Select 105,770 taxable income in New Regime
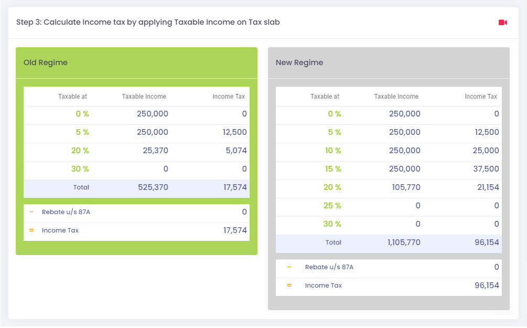This screenshot has height=328, width=527. [406, 187]
